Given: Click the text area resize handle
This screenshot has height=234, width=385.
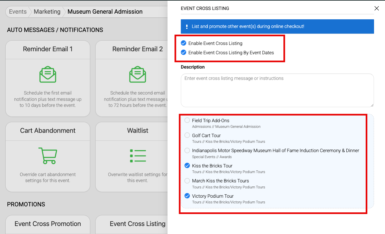Looking at the screenshot, I should (x=372, y=105).
